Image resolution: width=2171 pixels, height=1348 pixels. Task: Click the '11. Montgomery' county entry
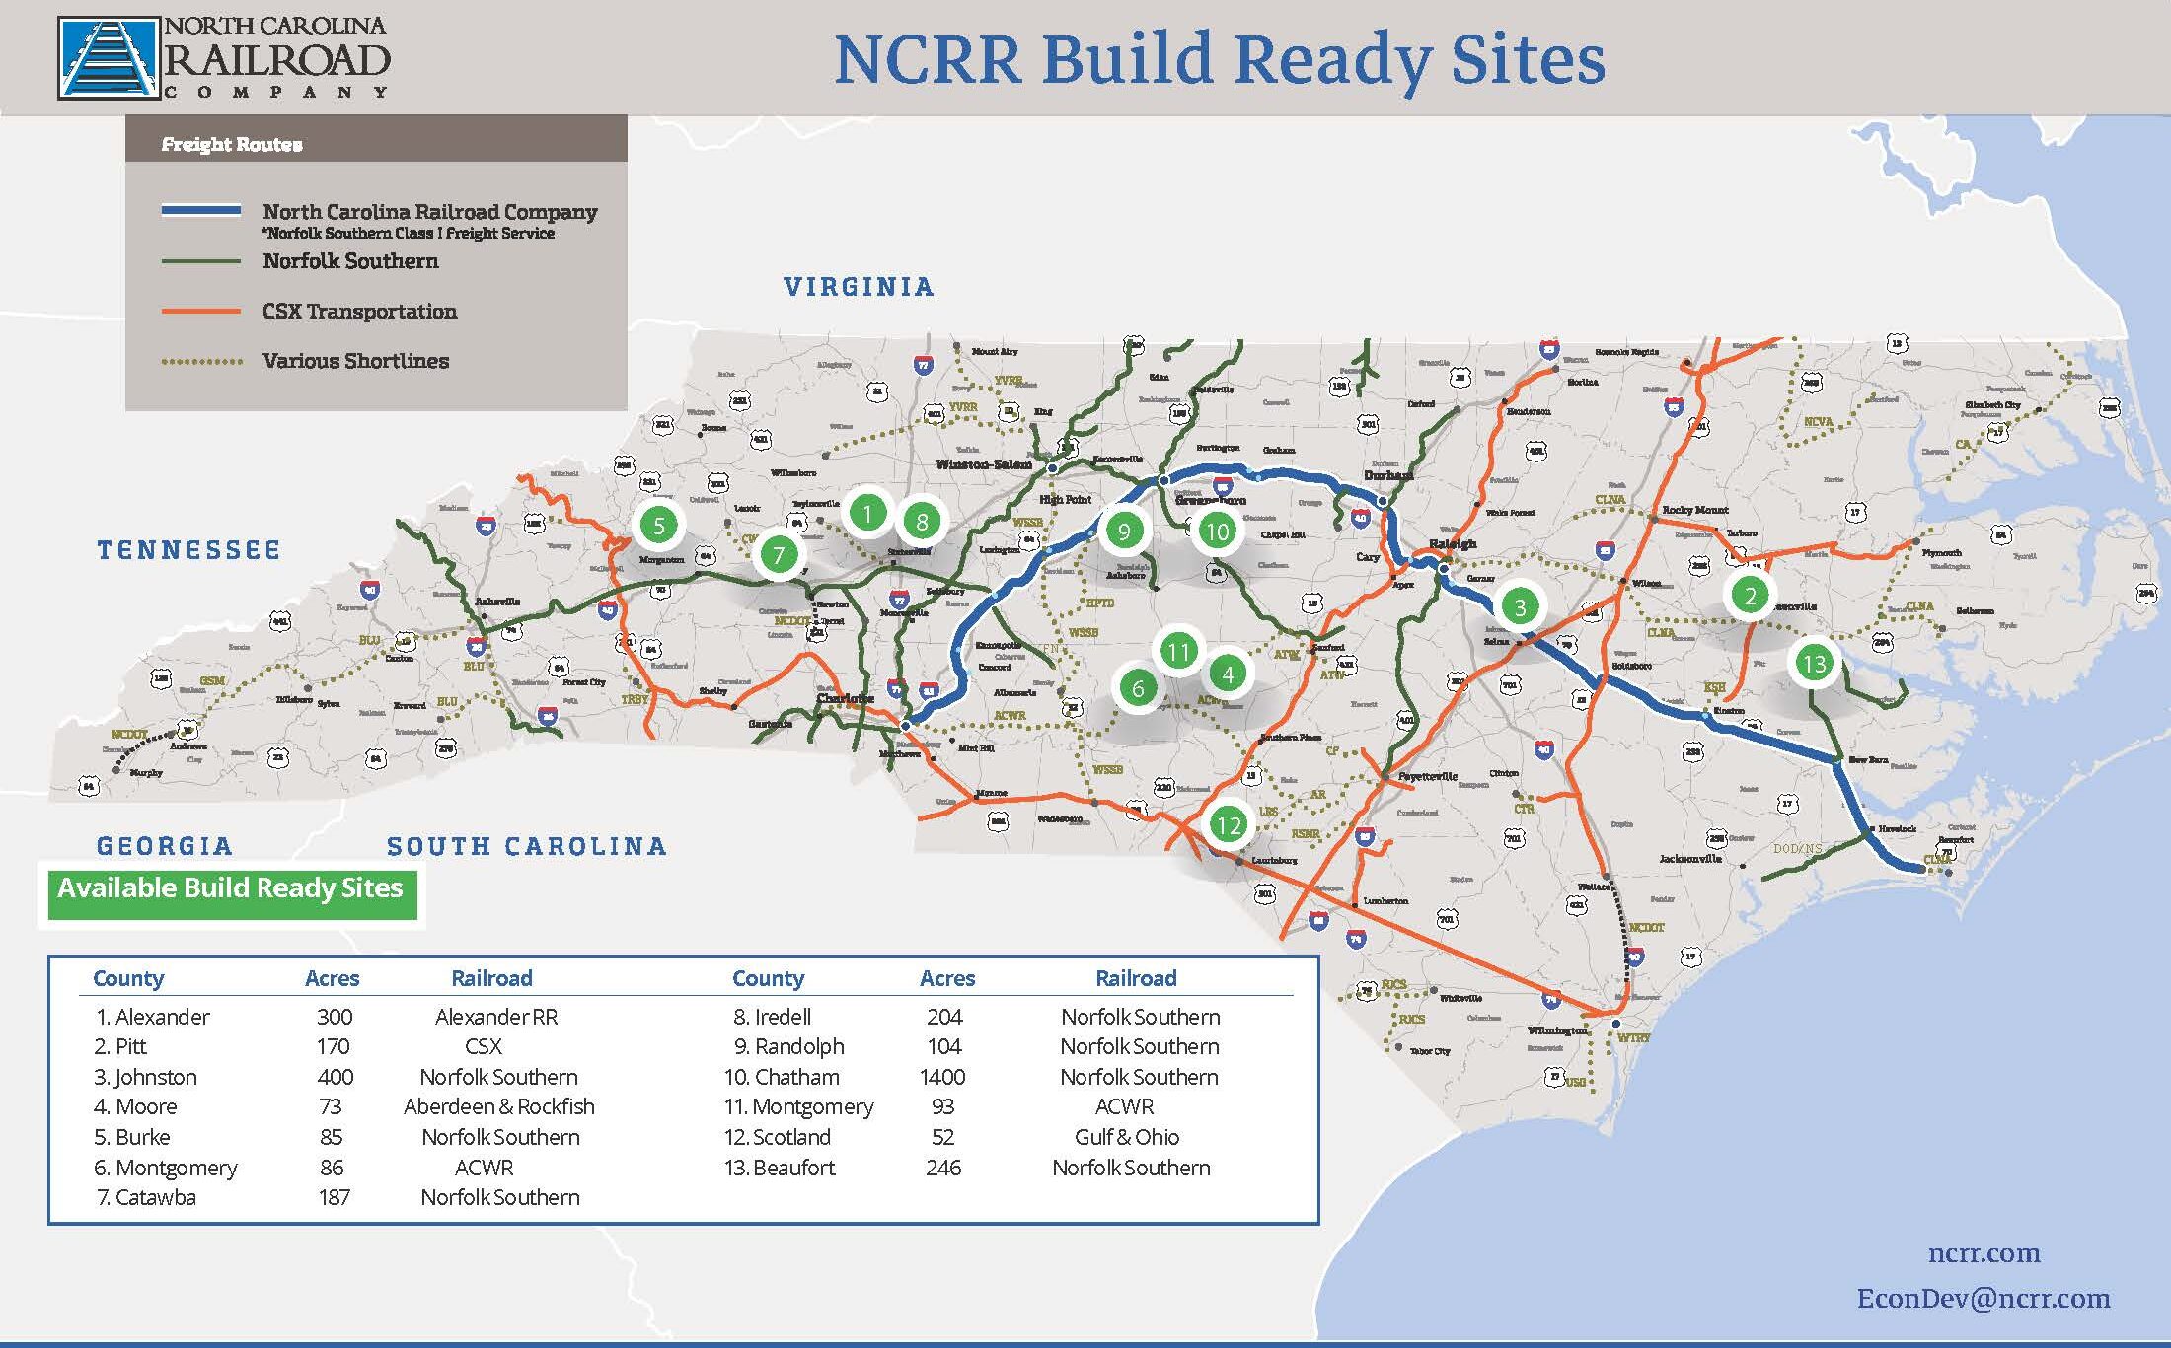click(799, 1107)
